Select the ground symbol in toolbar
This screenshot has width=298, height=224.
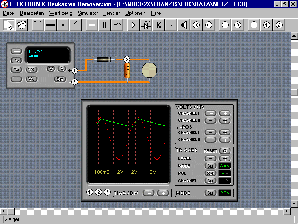pos(254,25)
